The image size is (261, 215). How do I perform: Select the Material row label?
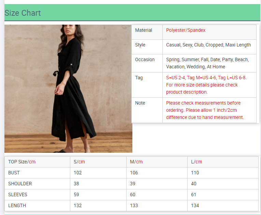pyautogui.click(x=144, y=30)
